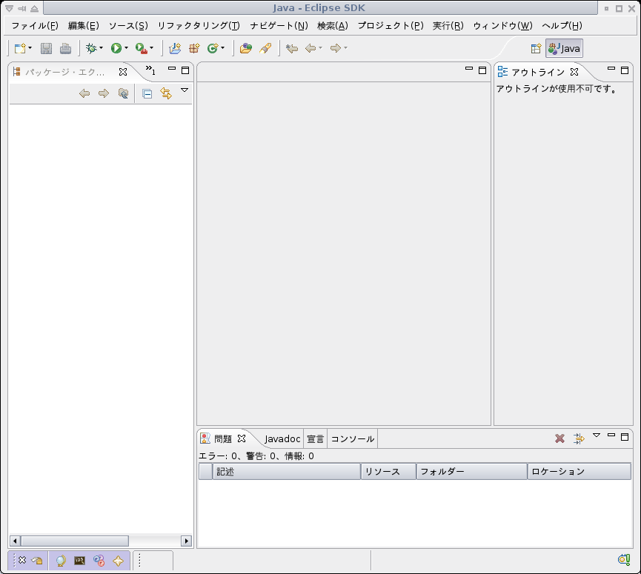The height and width of the screenshot is (574, 641).
Task: Close the Package Explorer view tab
Action: (123, 72)
